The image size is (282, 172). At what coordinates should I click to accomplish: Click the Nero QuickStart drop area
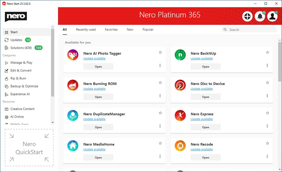[29, 148]
